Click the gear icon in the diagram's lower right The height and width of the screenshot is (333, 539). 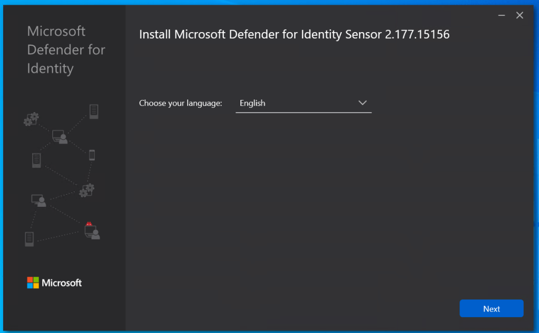pos(86,191)
